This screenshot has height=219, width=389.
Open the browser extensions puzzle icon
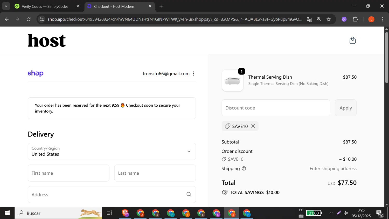click(x=355, y=19)
